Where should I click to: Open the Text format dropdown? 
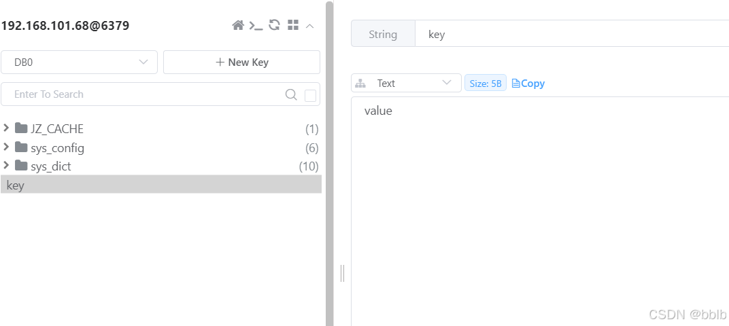click(406, 83)
